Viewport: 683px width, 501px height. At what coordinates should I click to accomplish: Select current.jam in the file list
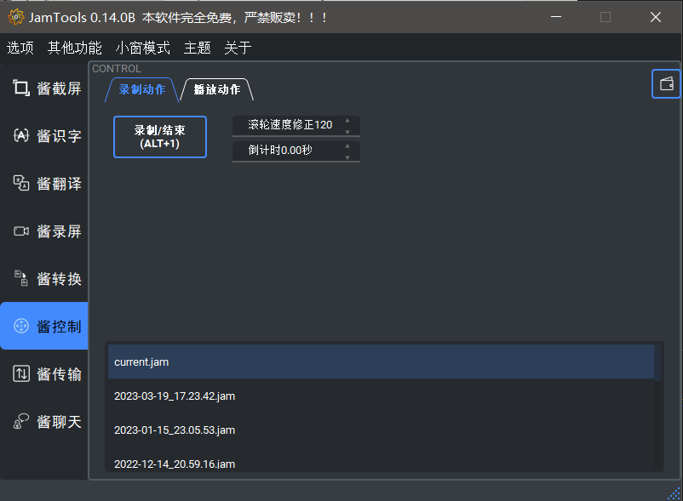pos(381,362)
